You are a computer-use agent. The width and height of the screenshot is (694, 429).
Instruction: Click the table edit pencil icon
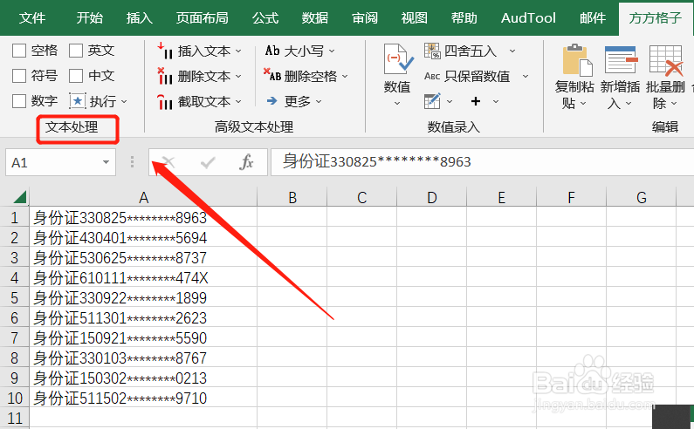pyautogui.click(x=432, y=101)
